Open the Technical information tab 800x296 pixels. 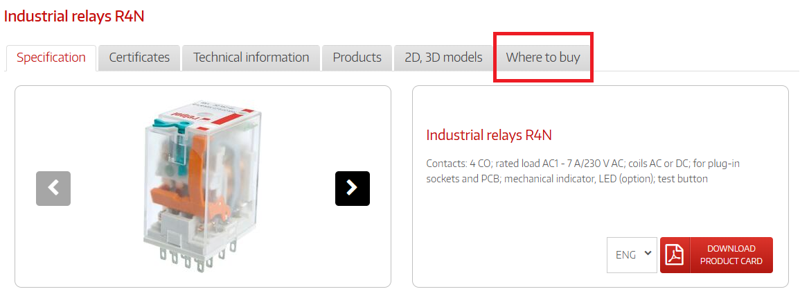point(251,58)
